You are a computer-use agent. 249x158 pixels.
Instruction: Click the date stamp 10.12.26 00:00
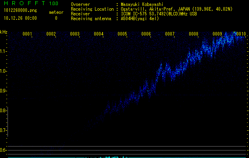coord(20,18)
